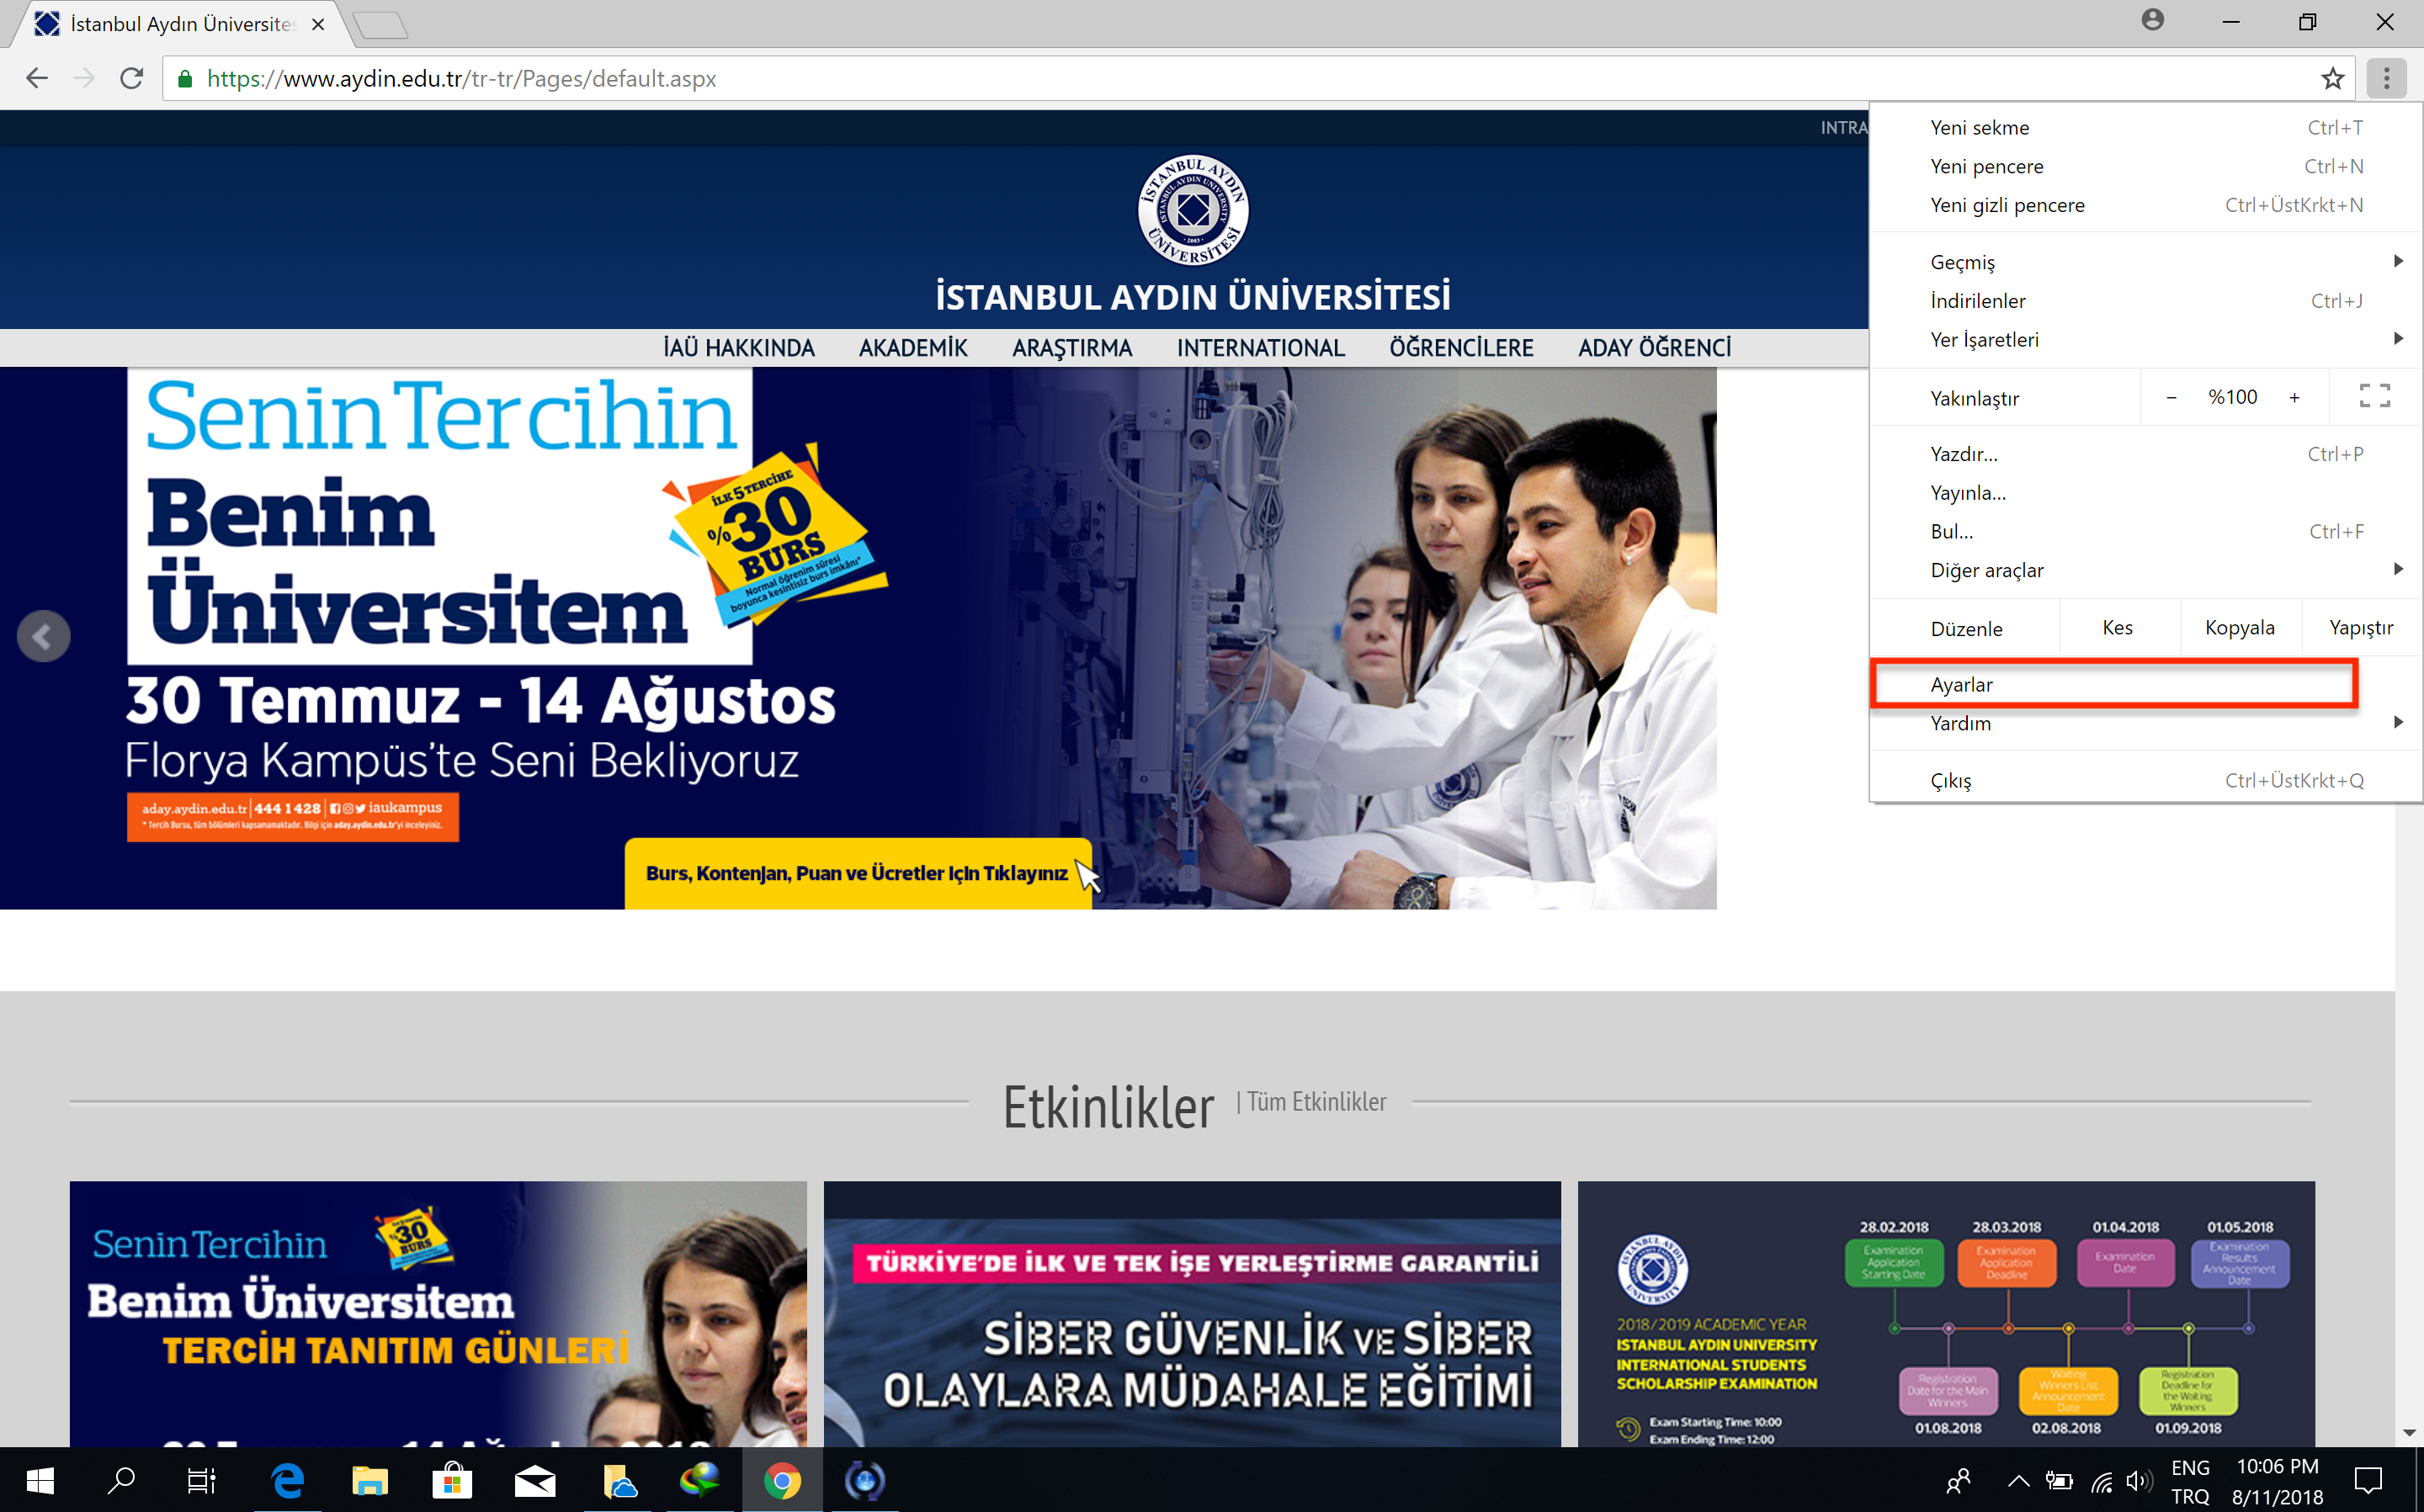This screenshot has height=1512, width=2424.
Task: Open Microsoft Store from taskbar
Action: [452, 1481]
